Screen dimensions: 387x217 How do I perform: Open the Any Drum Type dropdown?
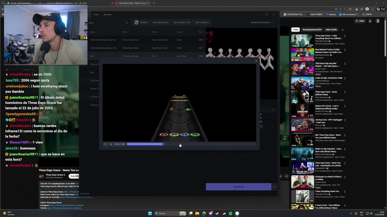(x=182, y=22)
